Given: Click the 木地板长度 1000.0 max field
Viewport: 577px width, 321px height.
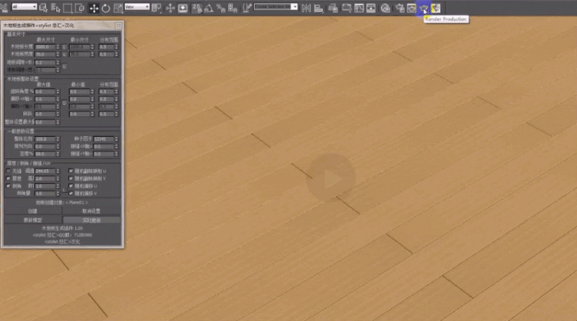Looking at the screenshot, I should pyautogui.click(x=45, y=47).
